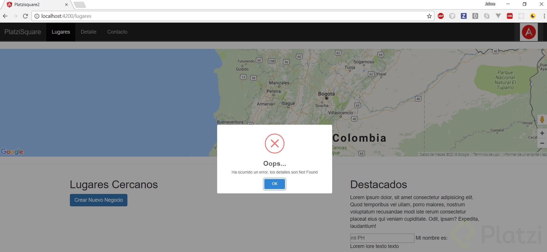547x252 pixels.
Task: Click the Angular logo in navbar
Action: click(529, 32)
